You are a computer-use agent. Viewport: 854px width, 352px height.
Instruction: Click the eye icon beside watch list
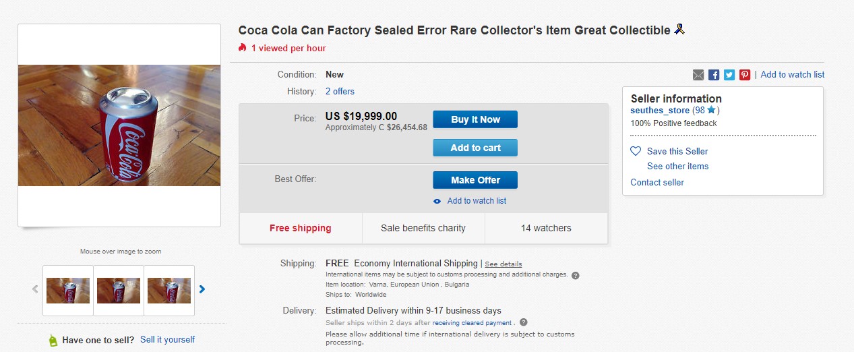coord(437,201)
